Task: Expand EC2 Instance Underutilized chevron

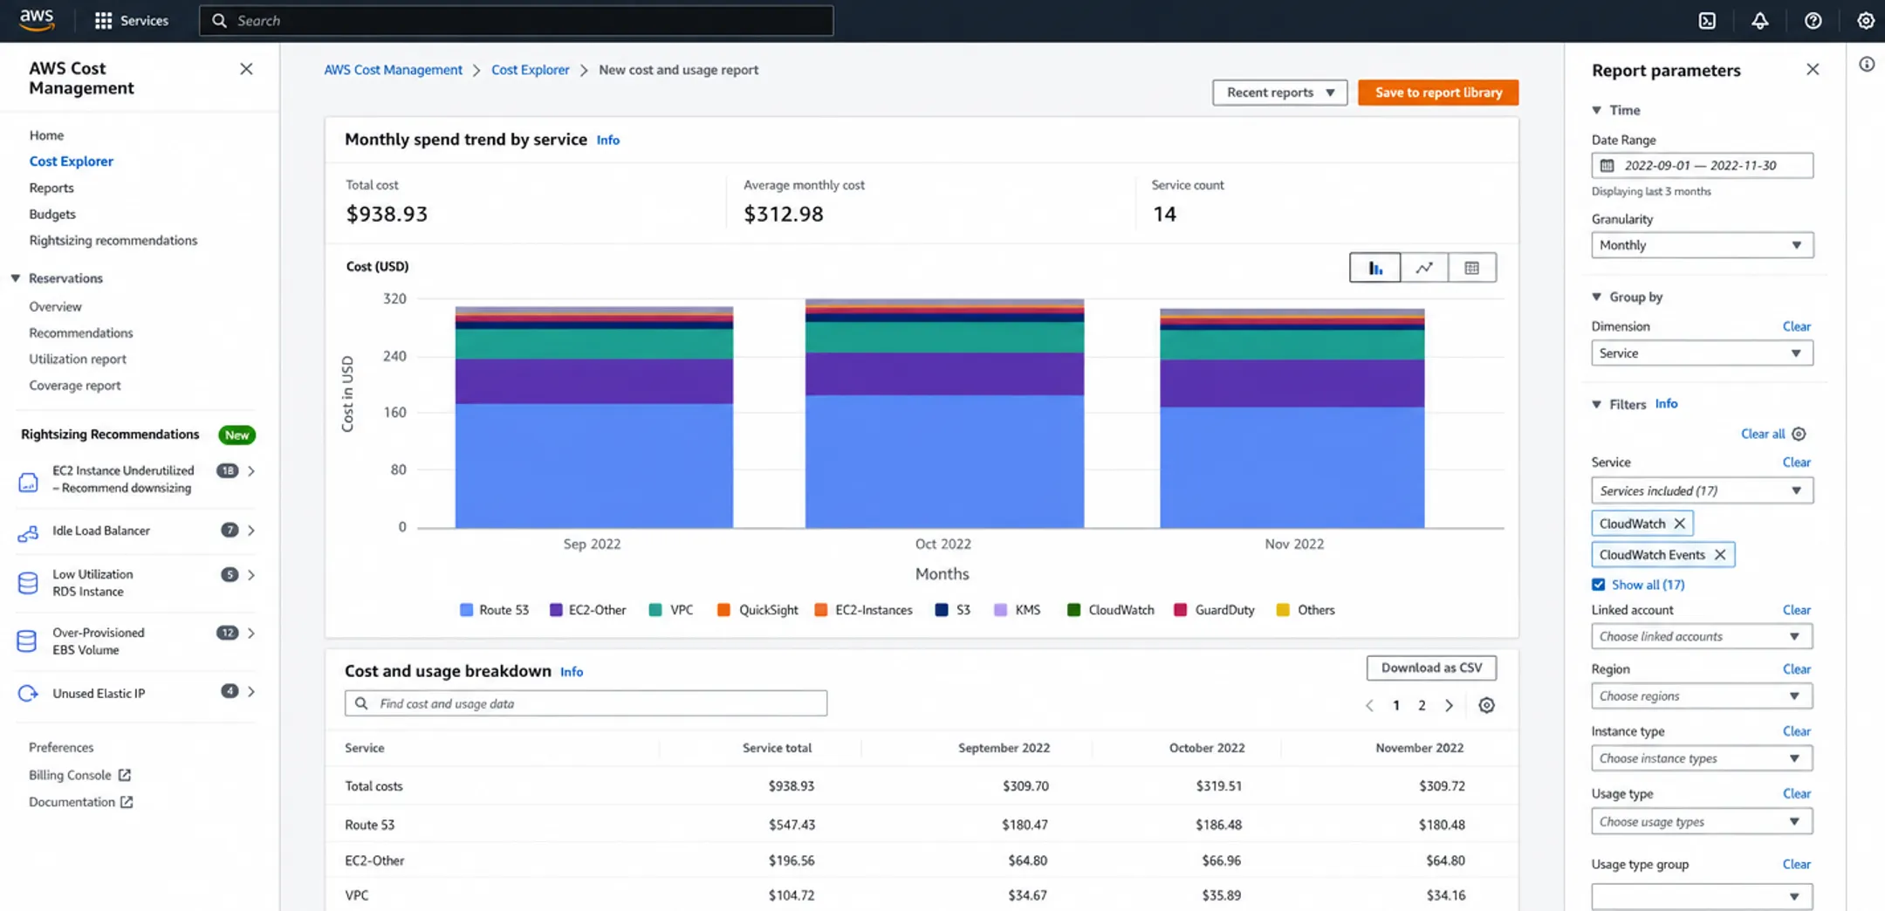Action: point(251,471)
